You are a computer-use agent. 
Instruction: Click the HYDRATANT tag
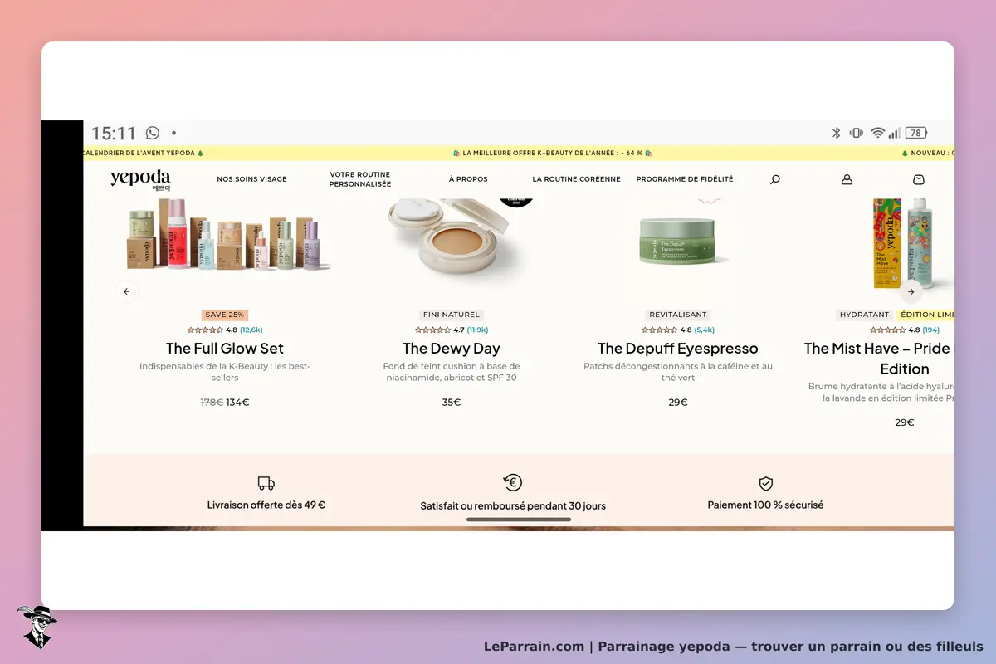click(865, 315)
